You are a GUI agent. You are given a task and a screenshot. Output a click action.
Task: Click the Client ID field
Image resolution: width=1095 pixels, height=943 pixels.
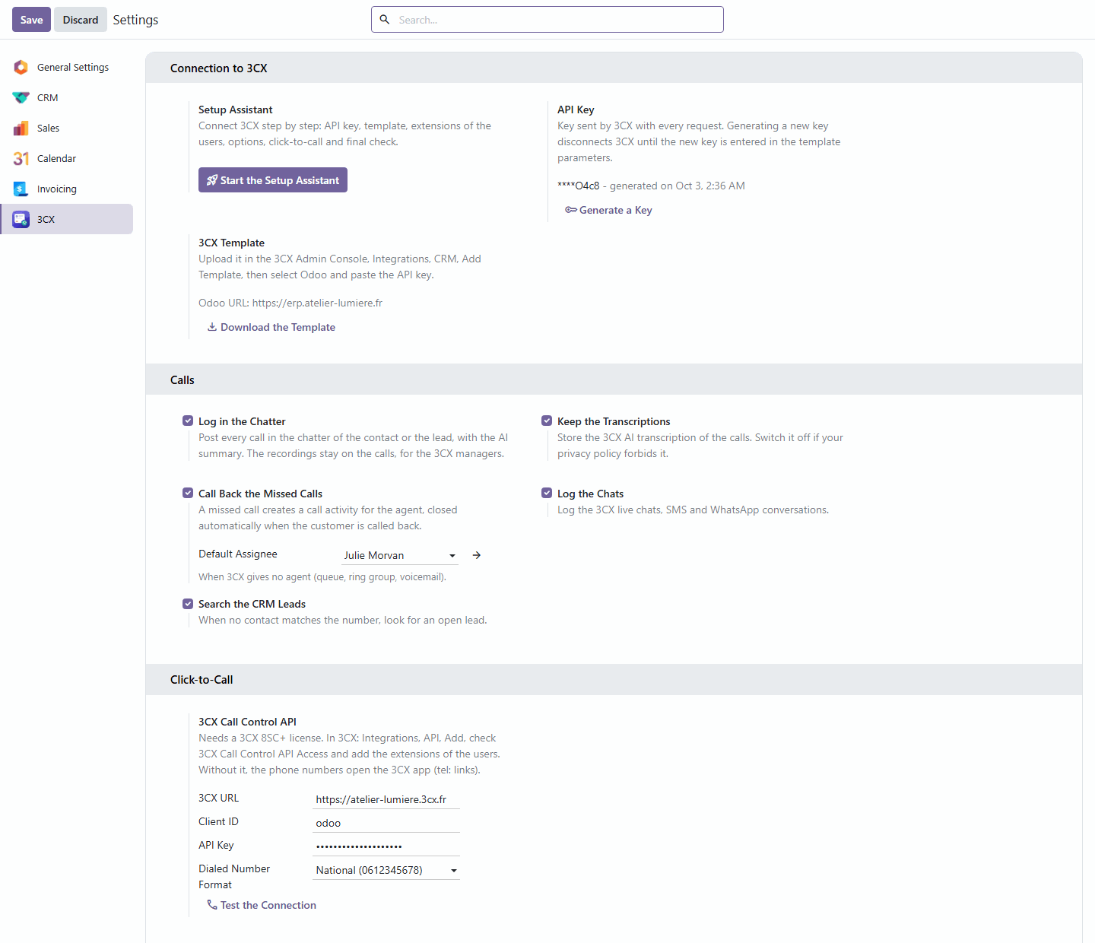386,823
